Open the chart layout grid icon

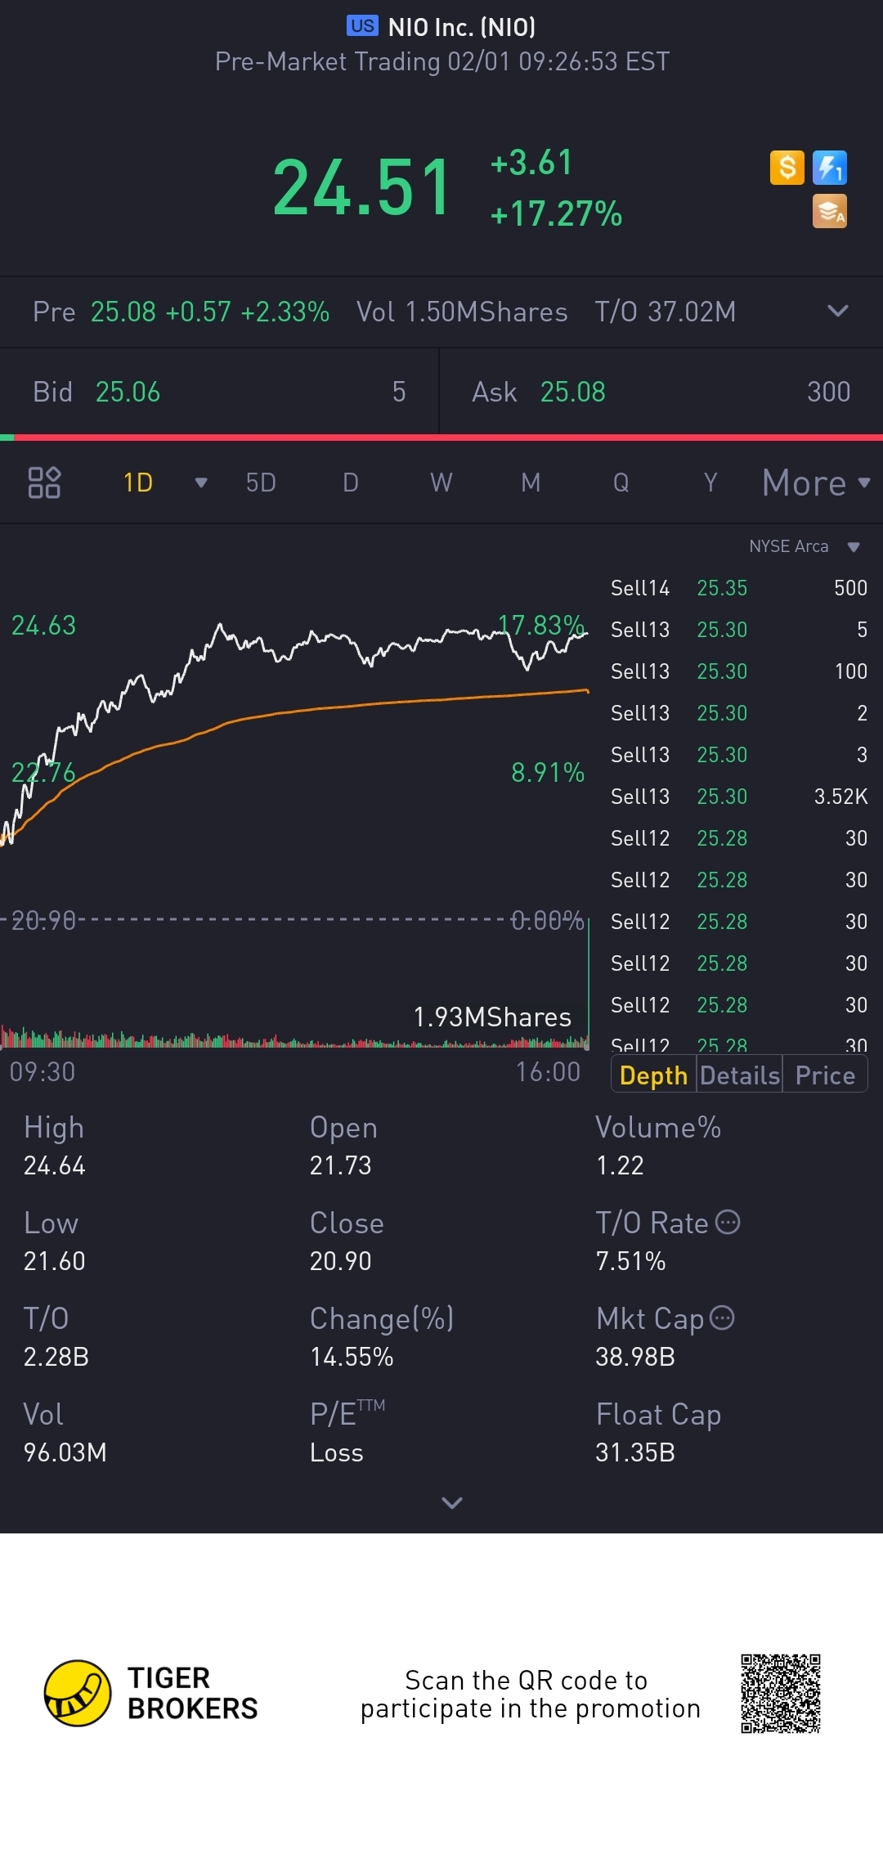(x=44, y=483)
